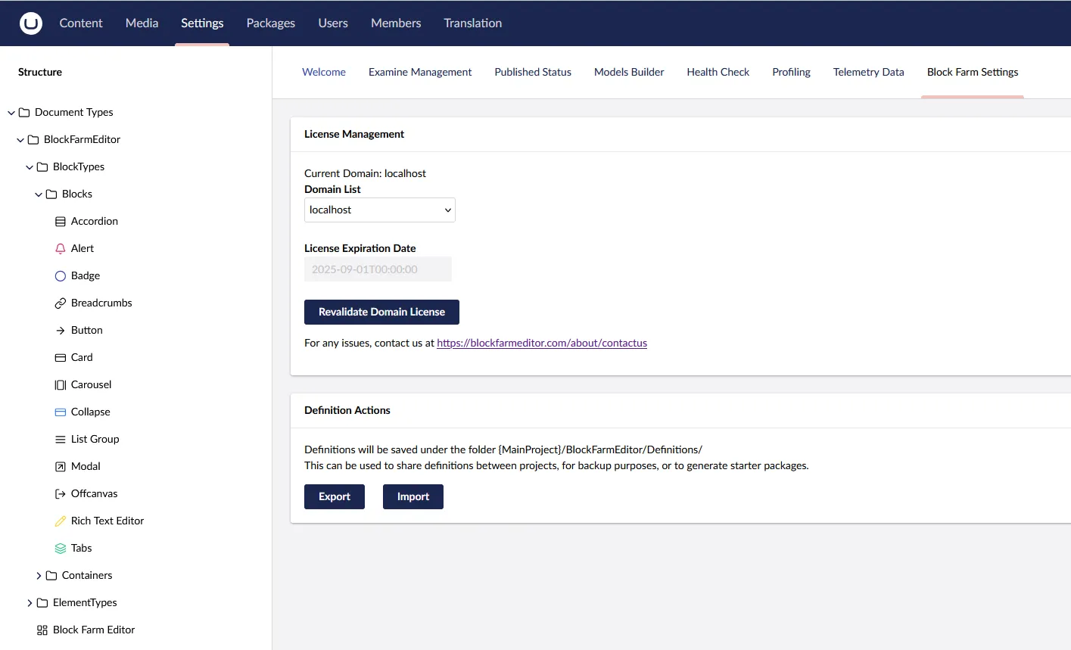This screenshot has width=1071, height=650.
Task: Click the Accordion block icon
Action: [x=61, y=222]
